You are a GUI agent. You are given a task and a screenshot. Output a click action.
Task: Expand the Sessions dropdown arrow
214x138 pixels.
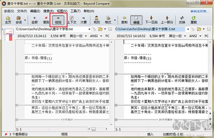tap(25, 20)
